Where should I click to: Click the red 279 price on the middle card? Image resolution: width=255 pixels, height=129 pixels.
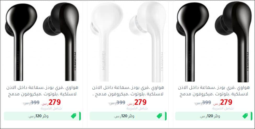point(140,102)
